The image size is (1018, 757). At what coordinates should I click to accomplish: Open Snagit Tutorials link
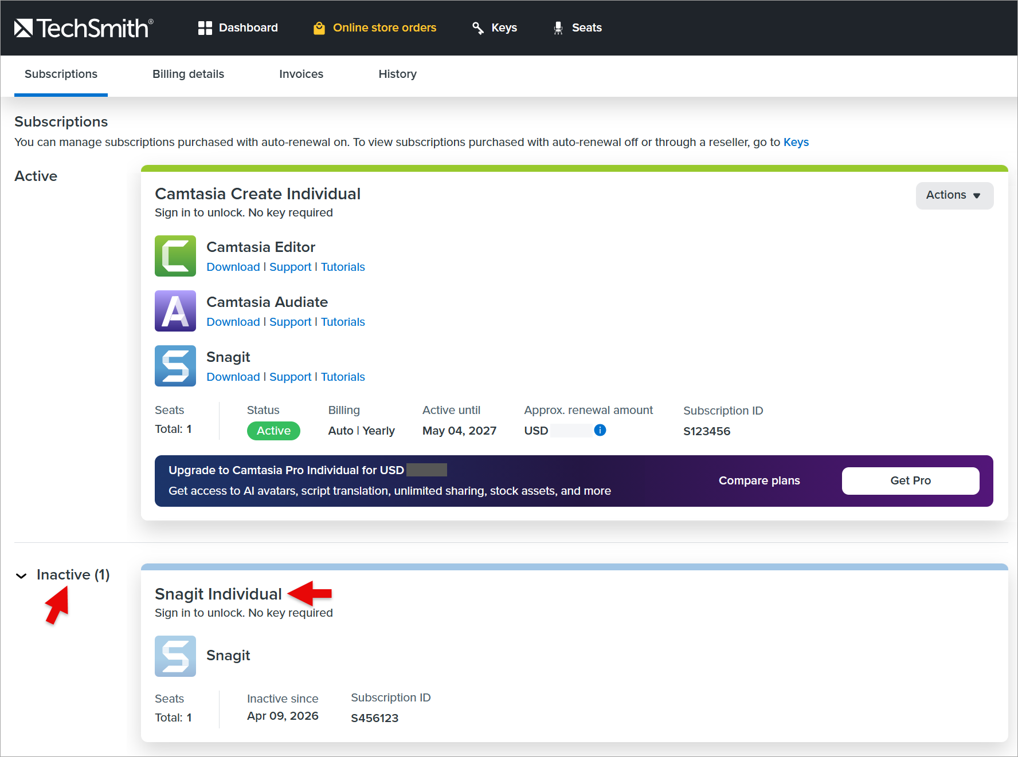point(343,377)
